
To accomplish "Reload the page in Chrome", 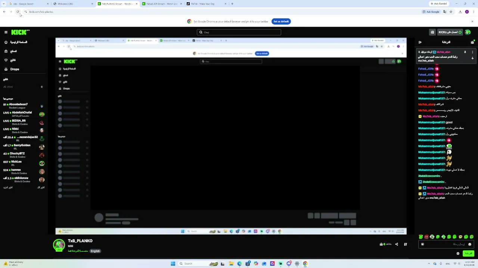I will tap(18, 12).
